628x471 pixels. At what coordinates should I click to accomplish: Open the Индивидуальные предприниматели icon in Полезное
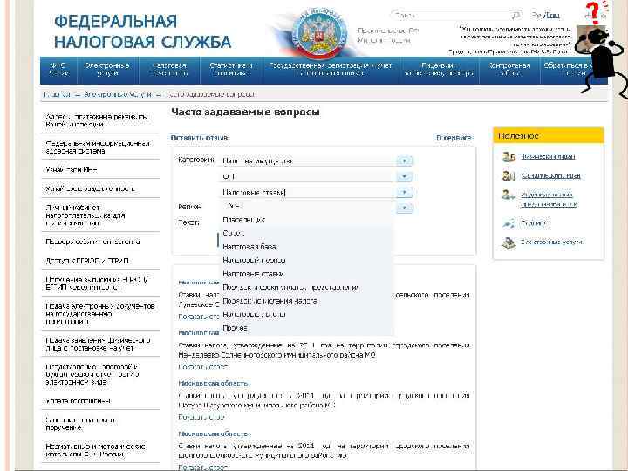coord(509,195)
